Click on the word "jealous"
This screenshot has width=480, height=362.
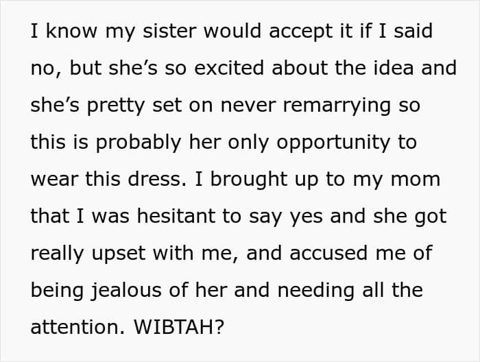click(x=126, y=292)
